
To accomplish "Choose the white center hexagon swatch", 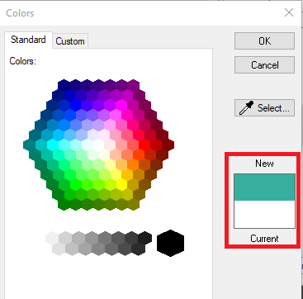I will [x=98, y=145].
